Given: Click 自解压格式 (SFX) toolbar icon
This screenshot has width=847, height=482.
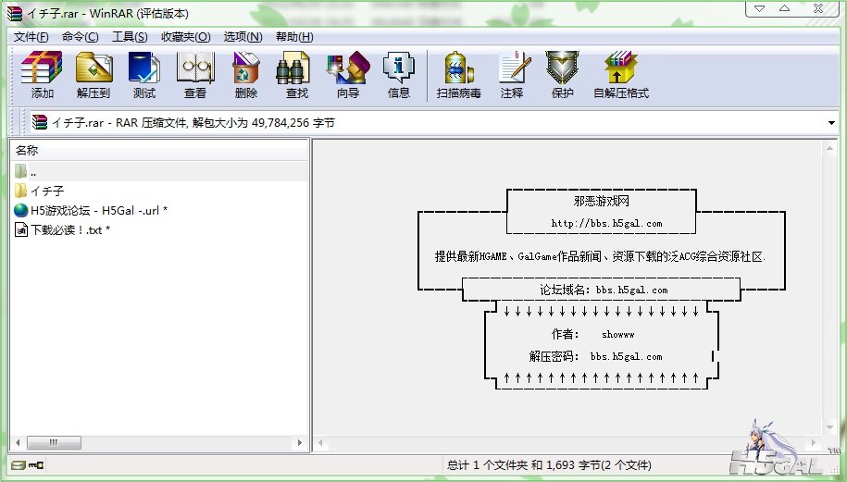Looking at the screenshot, I should [621, 75].
